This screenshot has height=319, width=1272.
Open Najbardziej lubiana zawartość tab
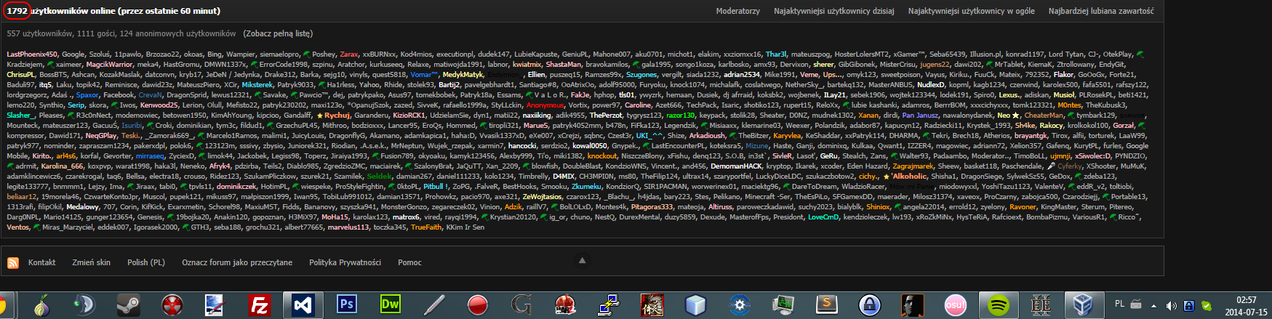coord(1101,11)
